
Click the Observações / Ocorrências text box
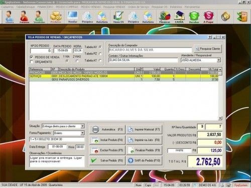[57, 161]
